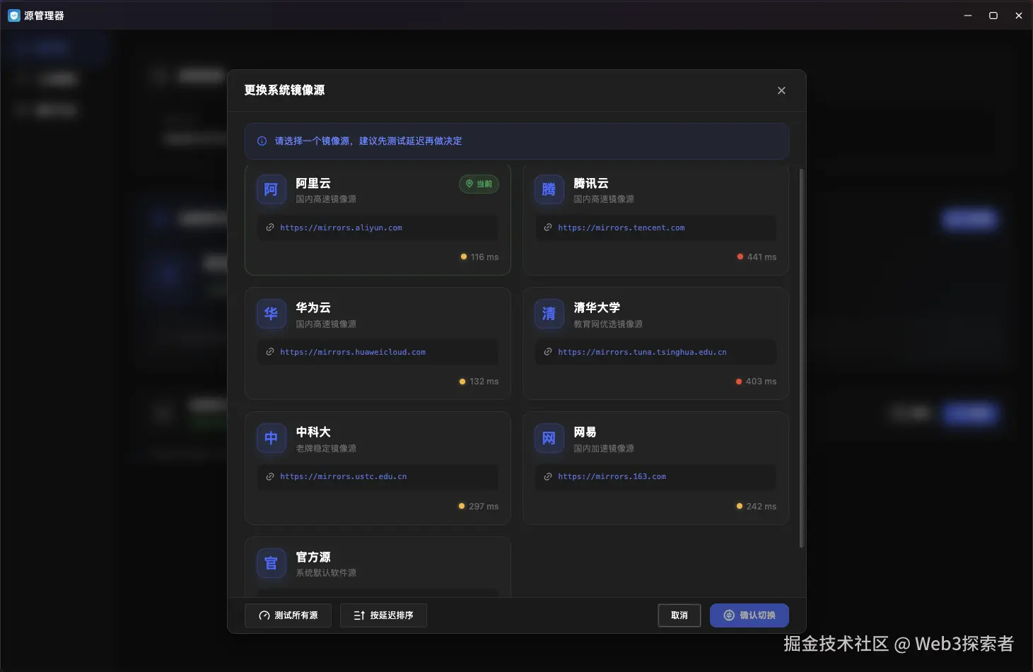Click the official source logo icon
This screenshot has width=1033, height=672.
click(x=271, y=563)
